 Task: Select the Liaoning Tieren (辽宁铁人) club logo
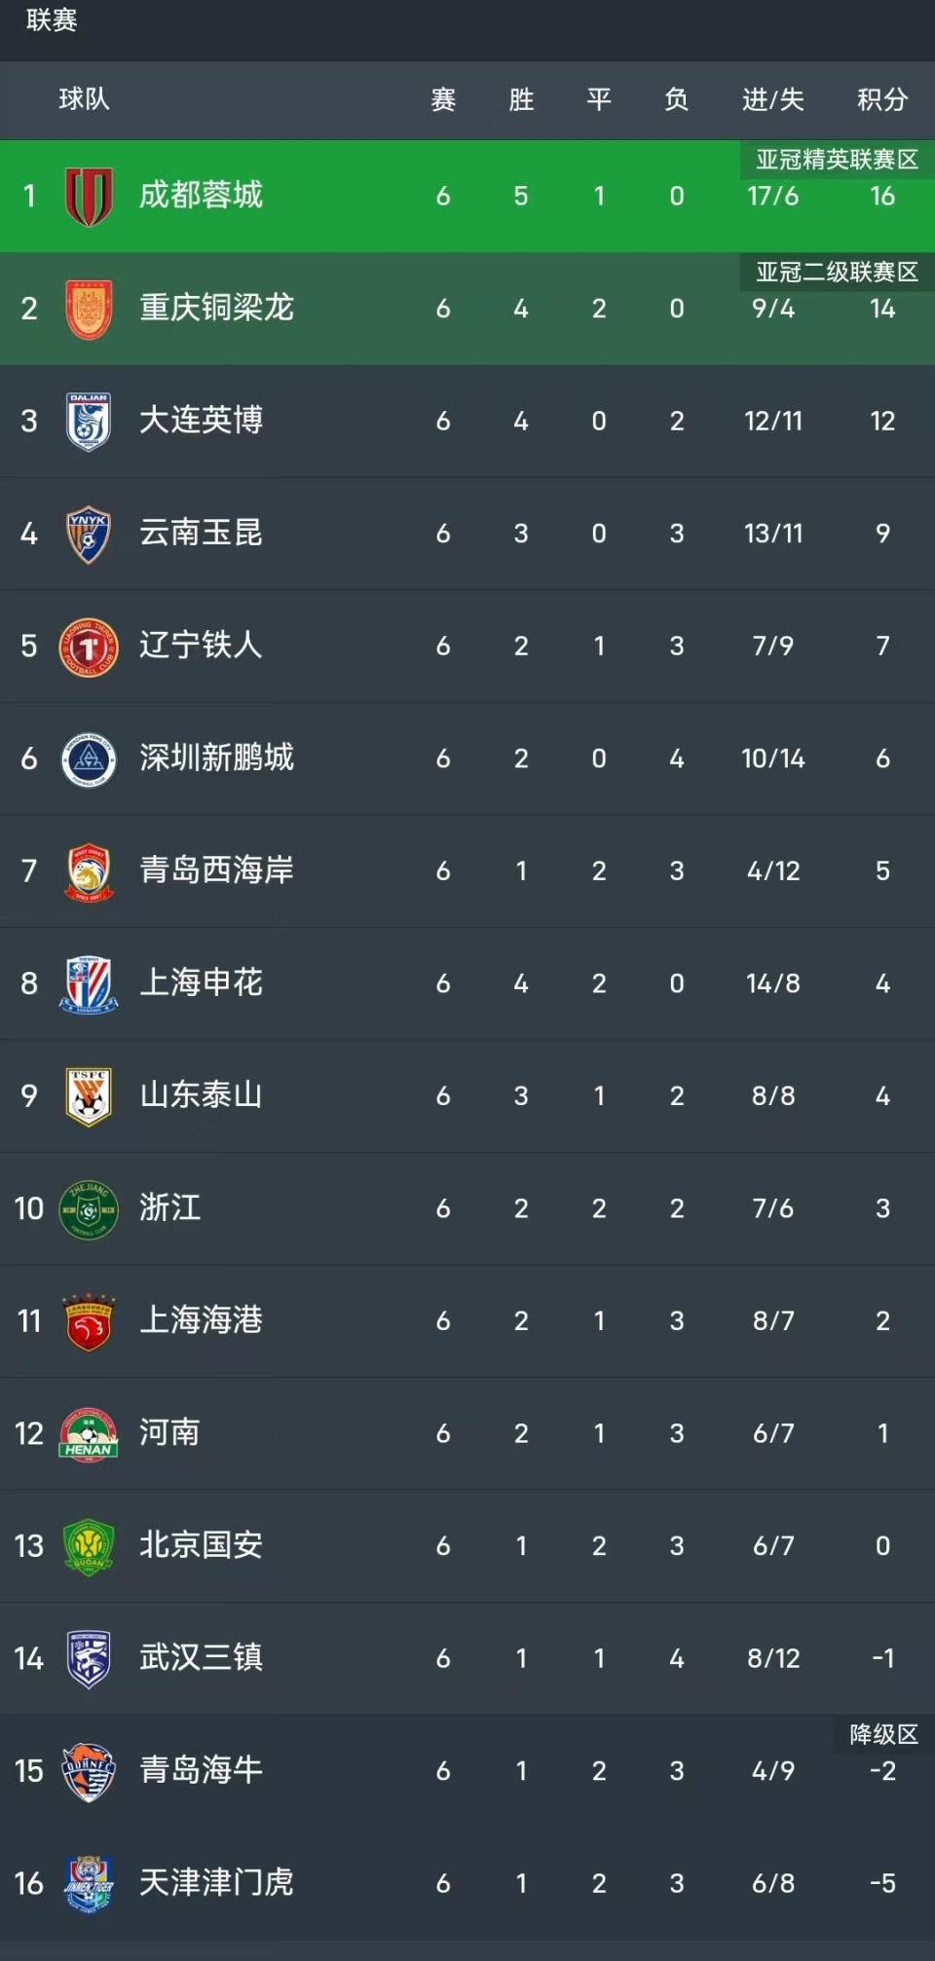click(x=89, y=647)
